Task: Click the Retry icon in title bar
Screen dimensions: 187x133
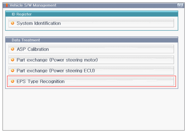Action: (180, 5)
